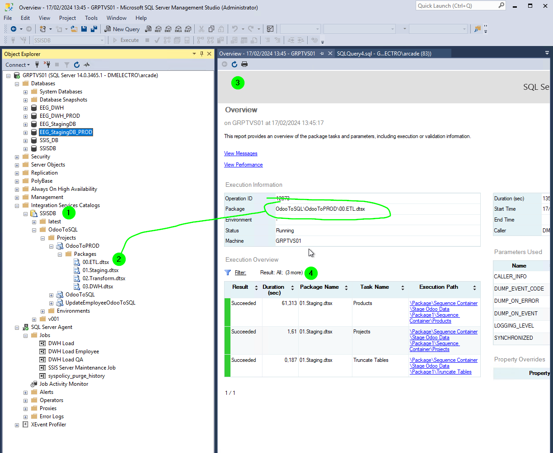Expand the XEvent Profiler node

click(x=17, y=425)
